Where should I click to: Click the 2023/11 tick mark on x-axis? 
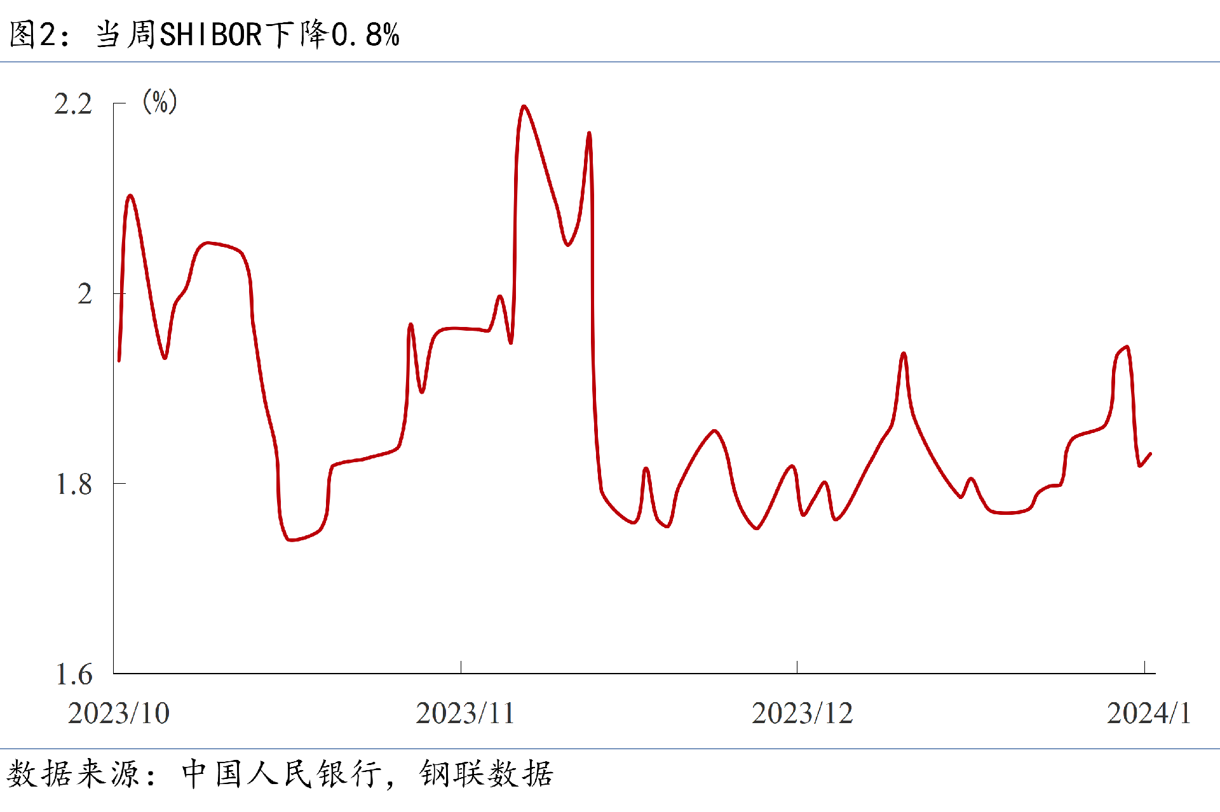(x=461, y=667)
